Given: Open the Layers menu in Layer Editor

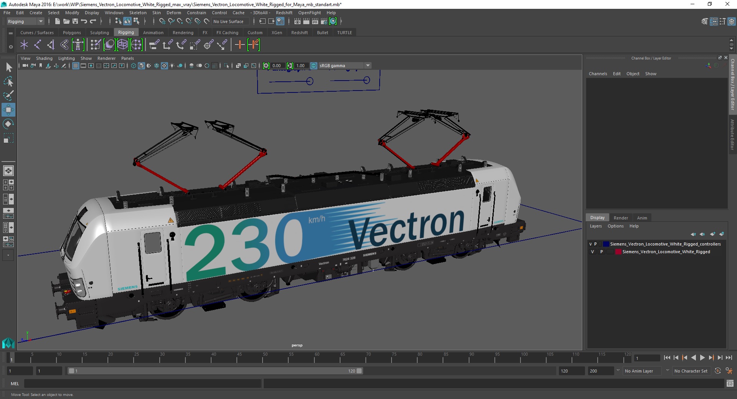Looking at the screenshot, I should coord(596,226).
